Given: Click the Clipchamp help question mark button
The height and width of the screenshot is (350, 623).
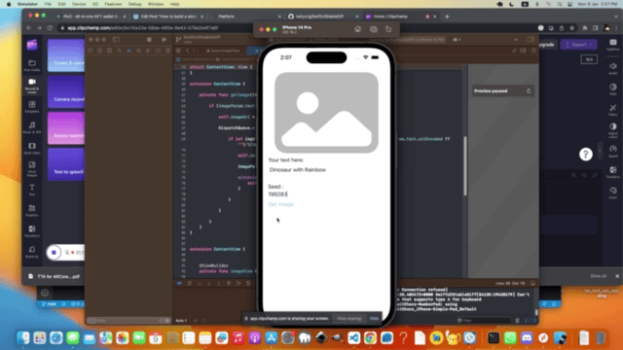Looking at the screenshot, I should (586, 155).
